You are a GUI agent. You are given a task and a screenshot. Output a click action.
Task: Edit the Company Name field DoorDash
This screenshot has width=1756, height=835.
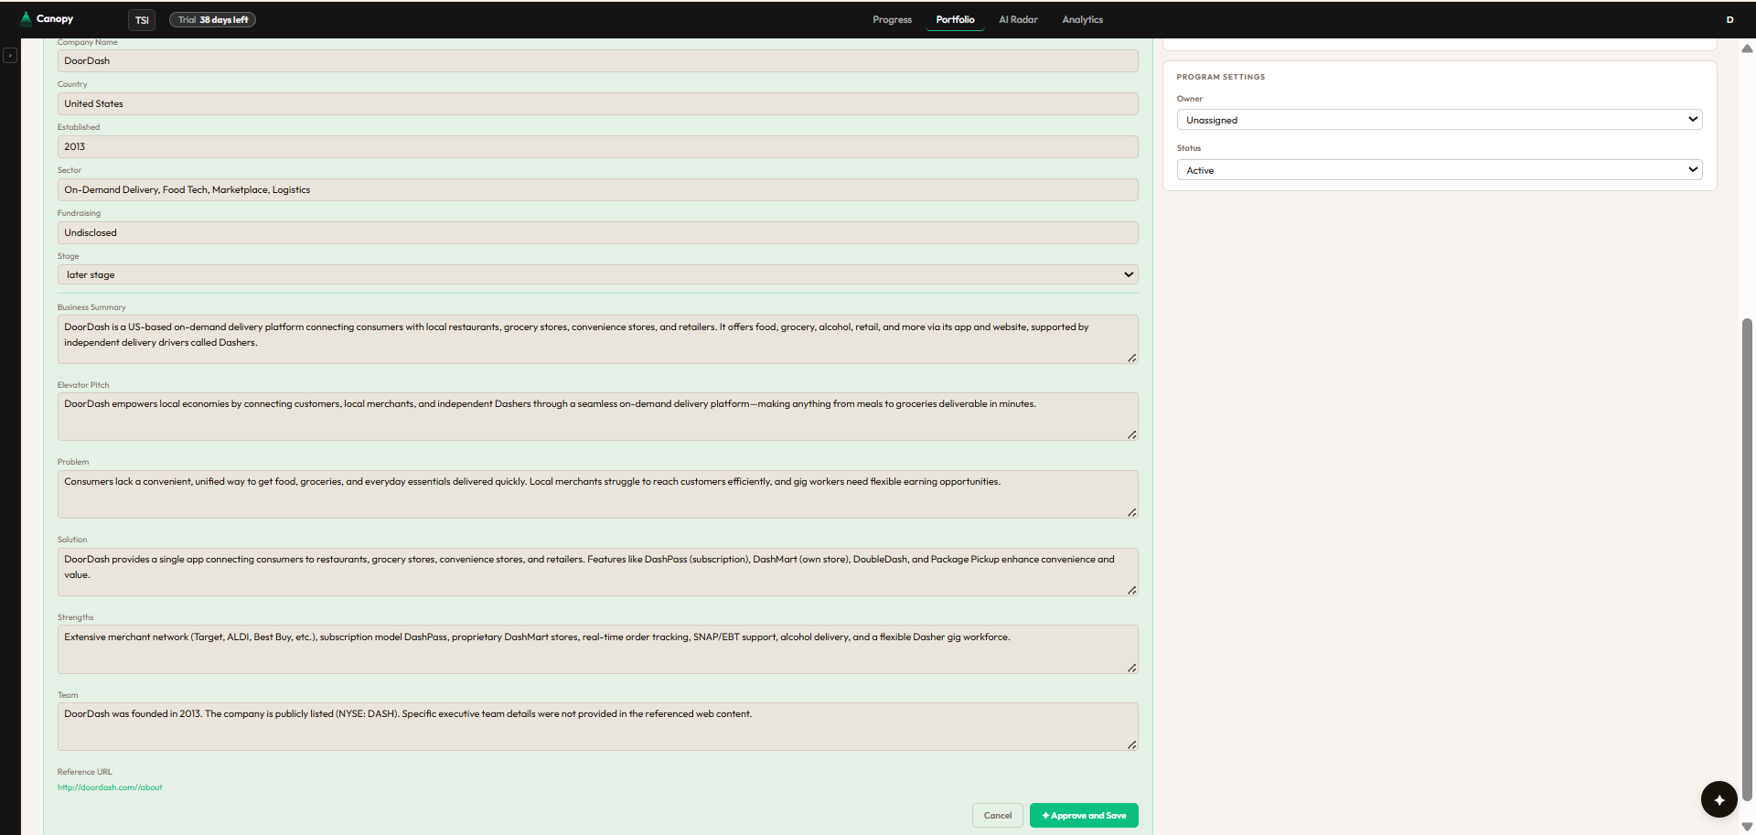tap(597, 60)
